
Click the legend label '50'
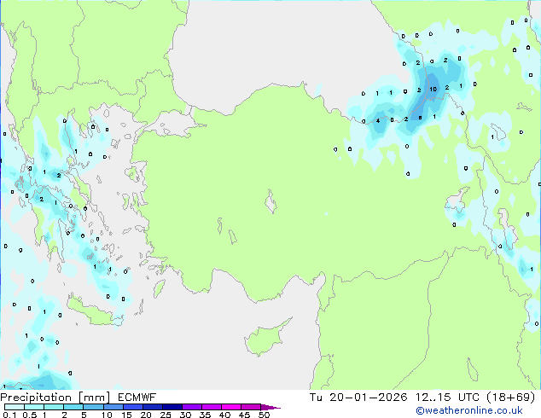[x=264, y=415]
